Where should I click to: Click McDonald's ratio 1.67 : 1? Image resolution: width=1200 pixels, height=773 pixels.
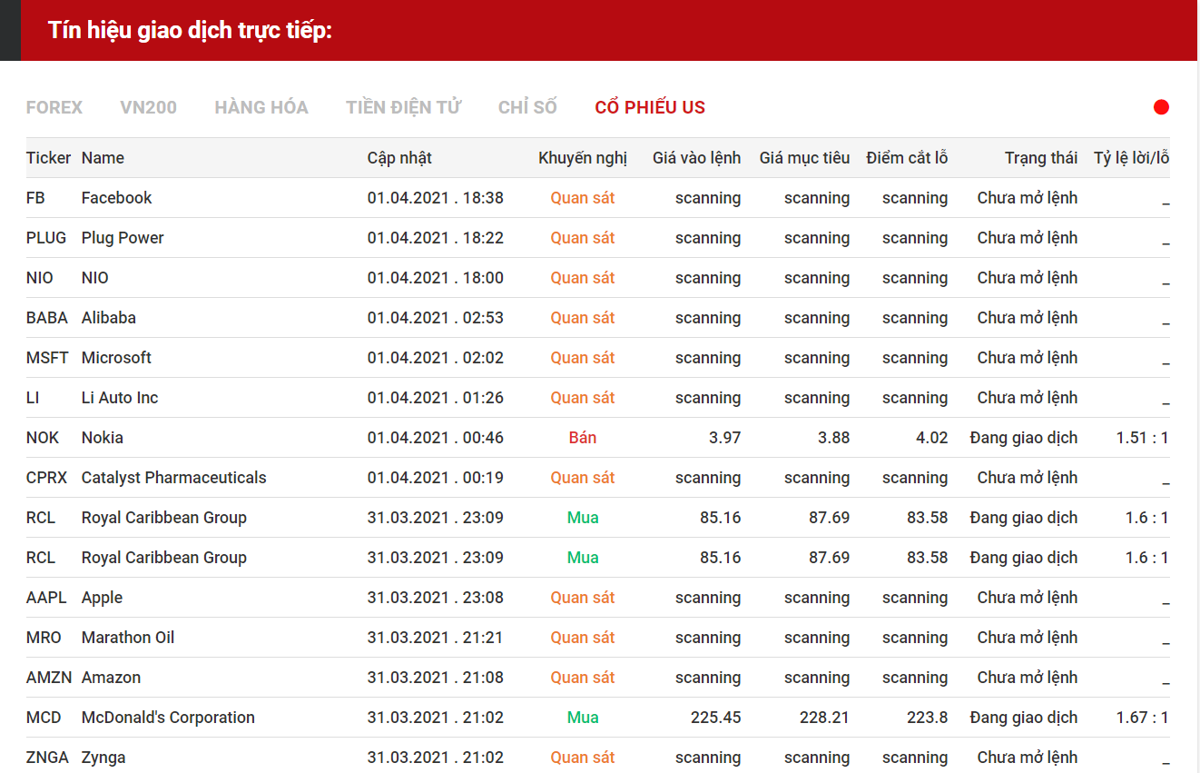(1142, 718)
